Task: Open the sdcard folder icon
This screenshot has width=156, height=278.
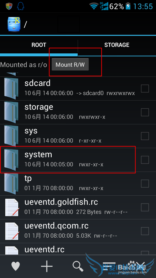Action: coord(11,89)
